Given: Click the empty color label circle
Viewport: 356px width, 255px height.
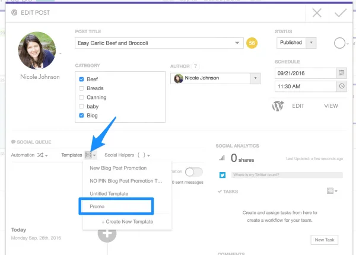Looking at the screenshot, I should coord(339,43).
